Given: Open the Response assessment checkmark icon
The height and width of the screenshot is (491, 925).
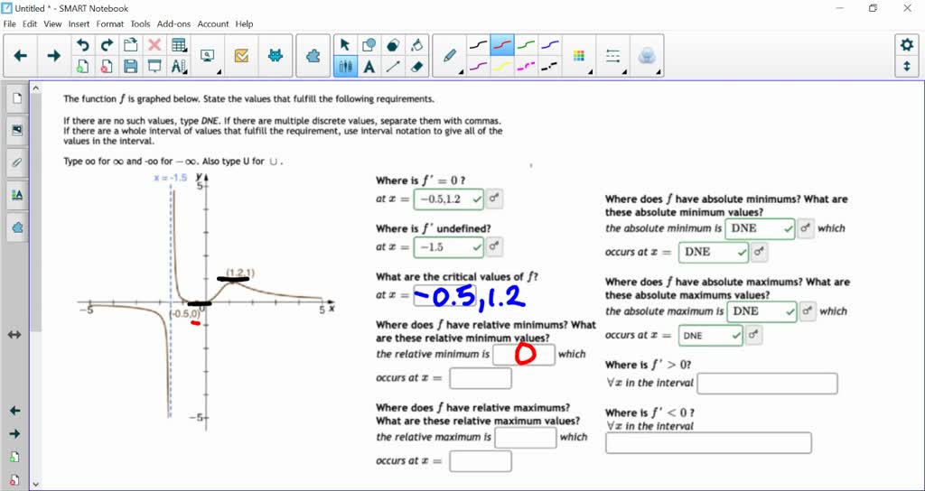Looking at the screenshot, I should click(241, 56).
